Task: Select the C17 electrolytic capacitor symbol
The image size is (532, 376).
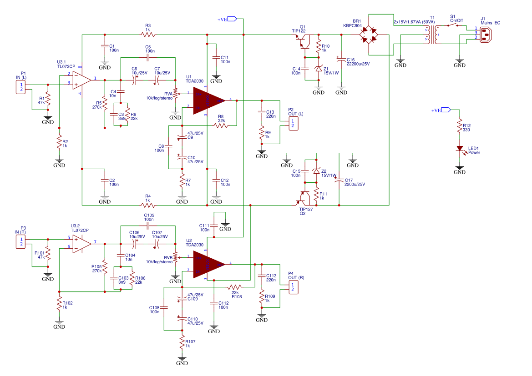Action: [x=339, y=180]
